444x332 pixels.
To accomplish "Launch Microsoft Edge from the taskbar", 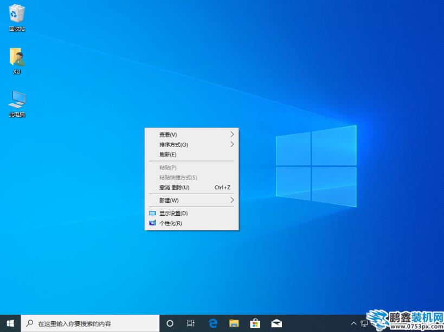I will tap(213, 323).
